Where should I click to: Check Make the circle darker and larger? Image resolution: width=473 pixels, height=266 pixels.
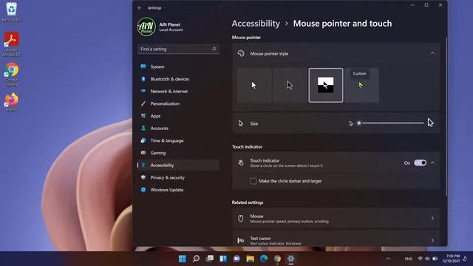pyautogui.click(x=253, y=181)
